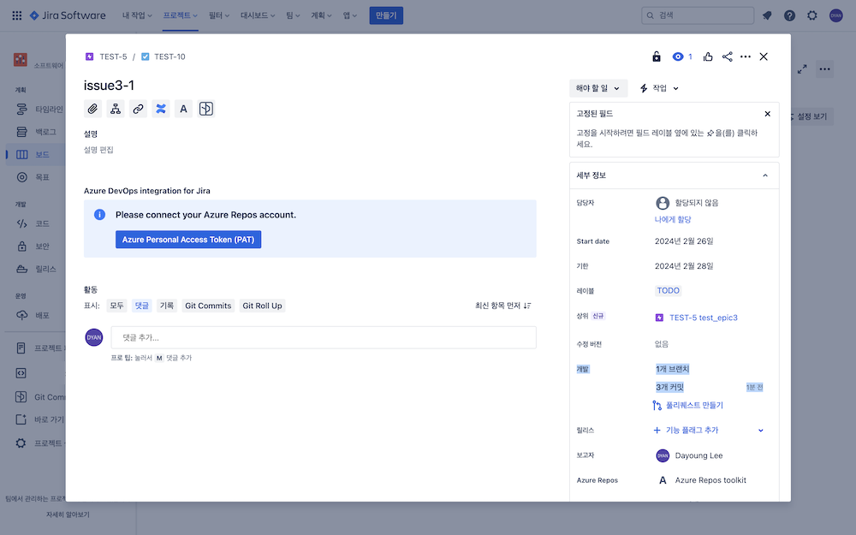The height and width of the screenshot is (535, 856).
Task: Open the 내 작업 menu
Action: (136, 15)
